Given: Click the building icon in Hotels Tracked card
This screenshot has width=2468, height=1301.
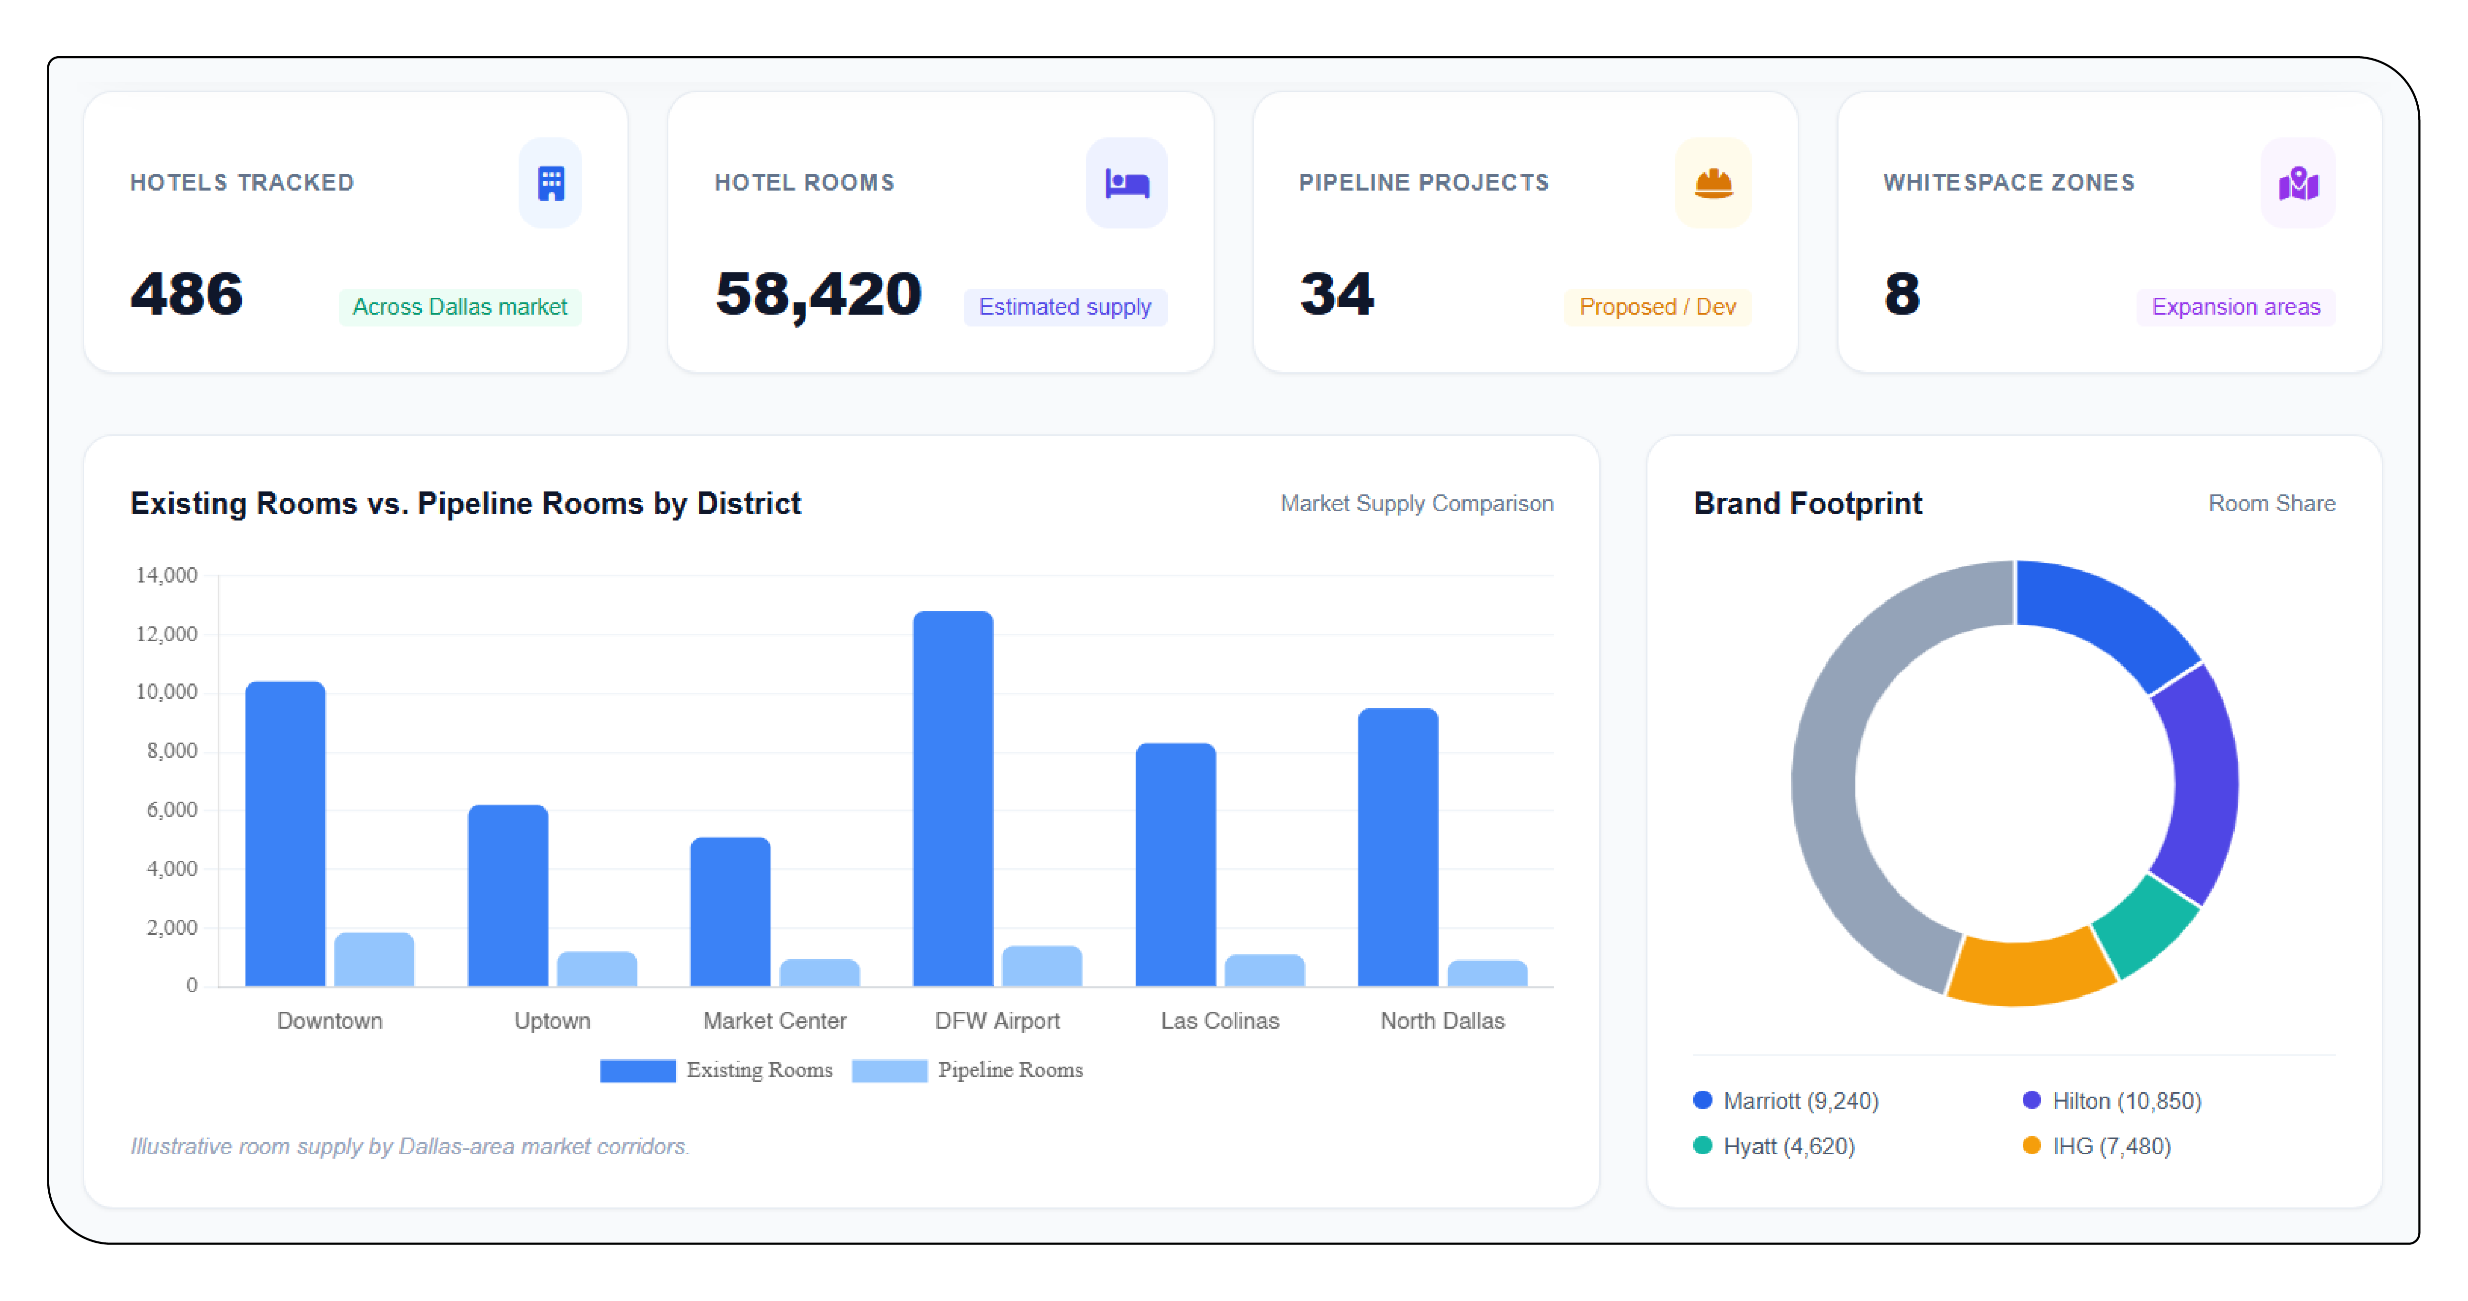Looking at the screenshot, I should click(x=550, y=183).
